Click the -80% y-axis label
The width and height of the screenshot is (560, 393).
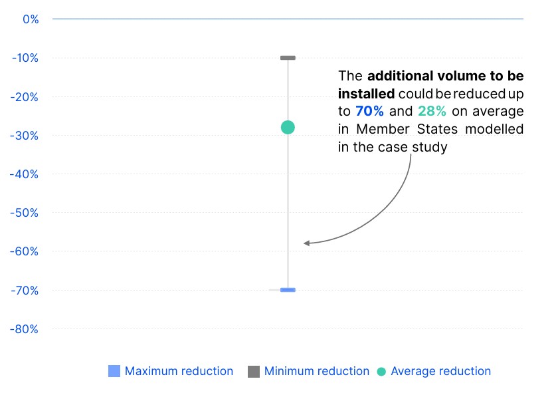tap(25, 329)
